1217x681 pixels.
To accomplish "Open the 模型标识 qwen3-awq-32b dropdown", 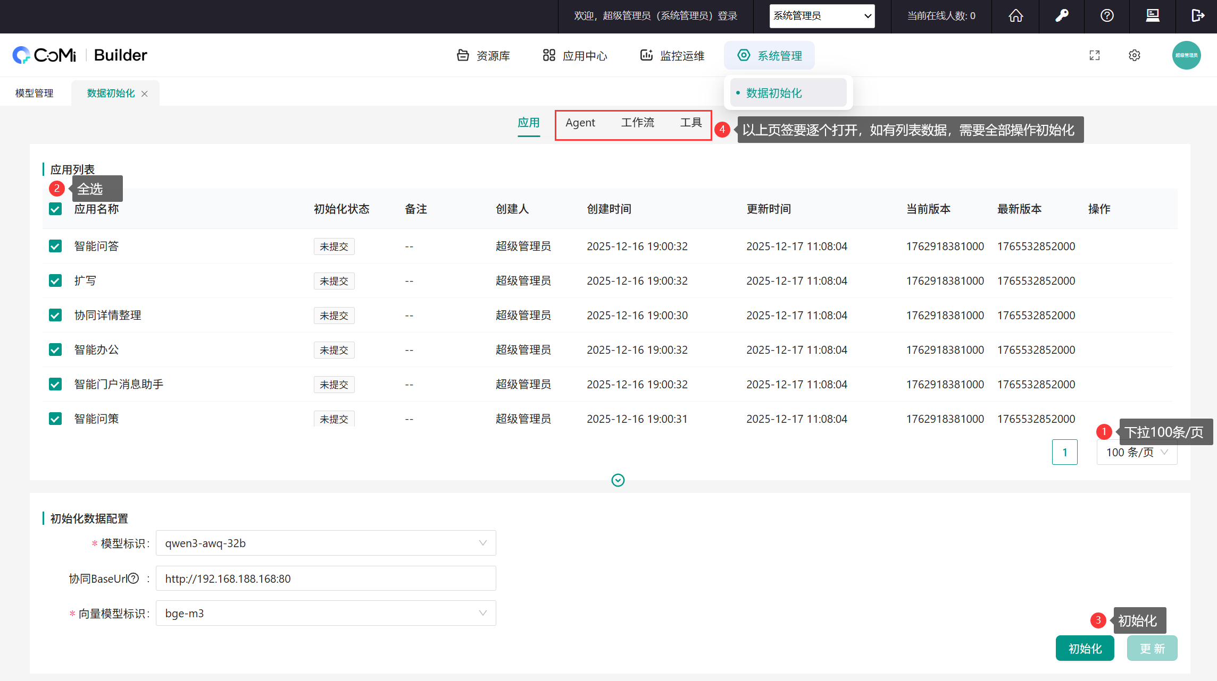I will [x=326, y=543].
